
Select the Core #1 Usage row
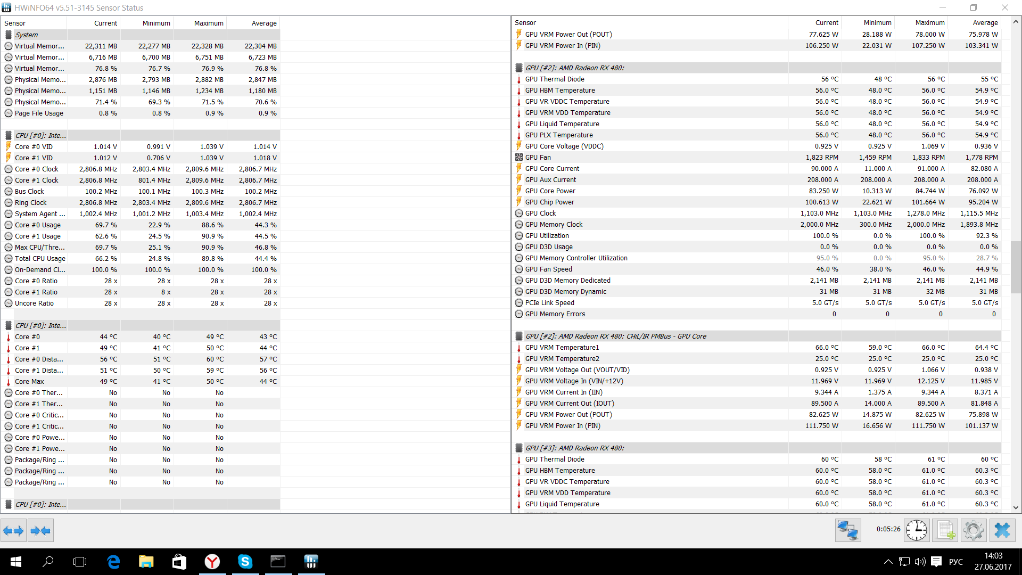[141, 236]
